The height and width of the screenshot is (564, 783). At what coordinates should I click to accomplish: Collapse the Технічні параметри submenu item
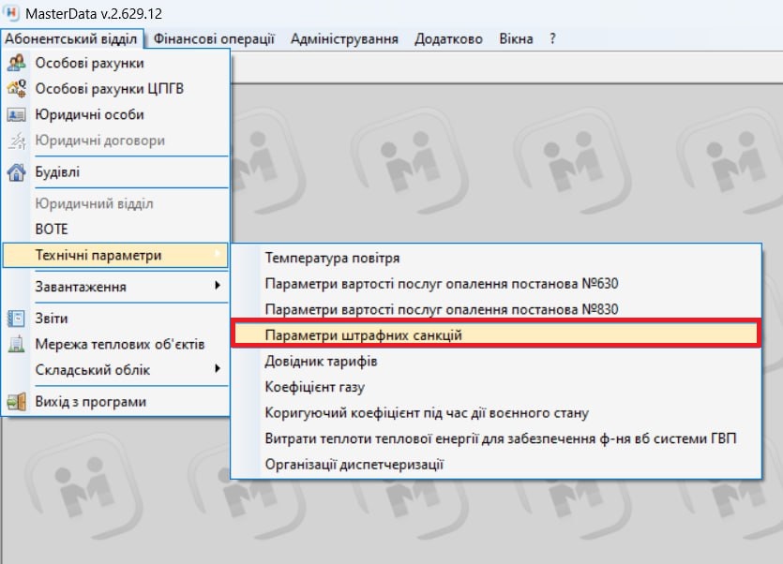[x=98, y=255]
